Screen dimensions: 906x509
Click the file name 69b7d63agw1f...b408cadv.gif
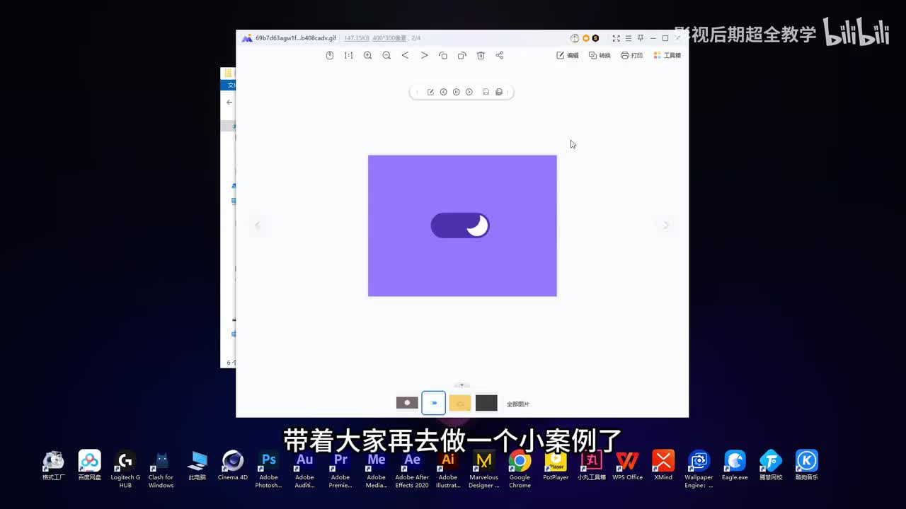[296, 38]
